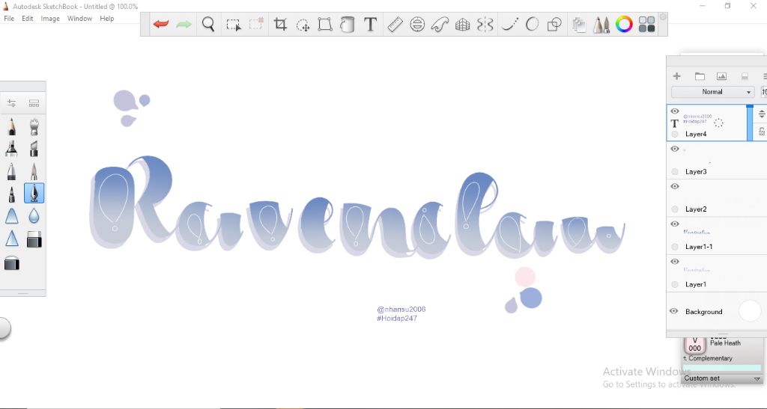Click the Layer4 thumbnail preview
Image resolution: width=767 pixels, height=409 pixels.
[697, 119]
